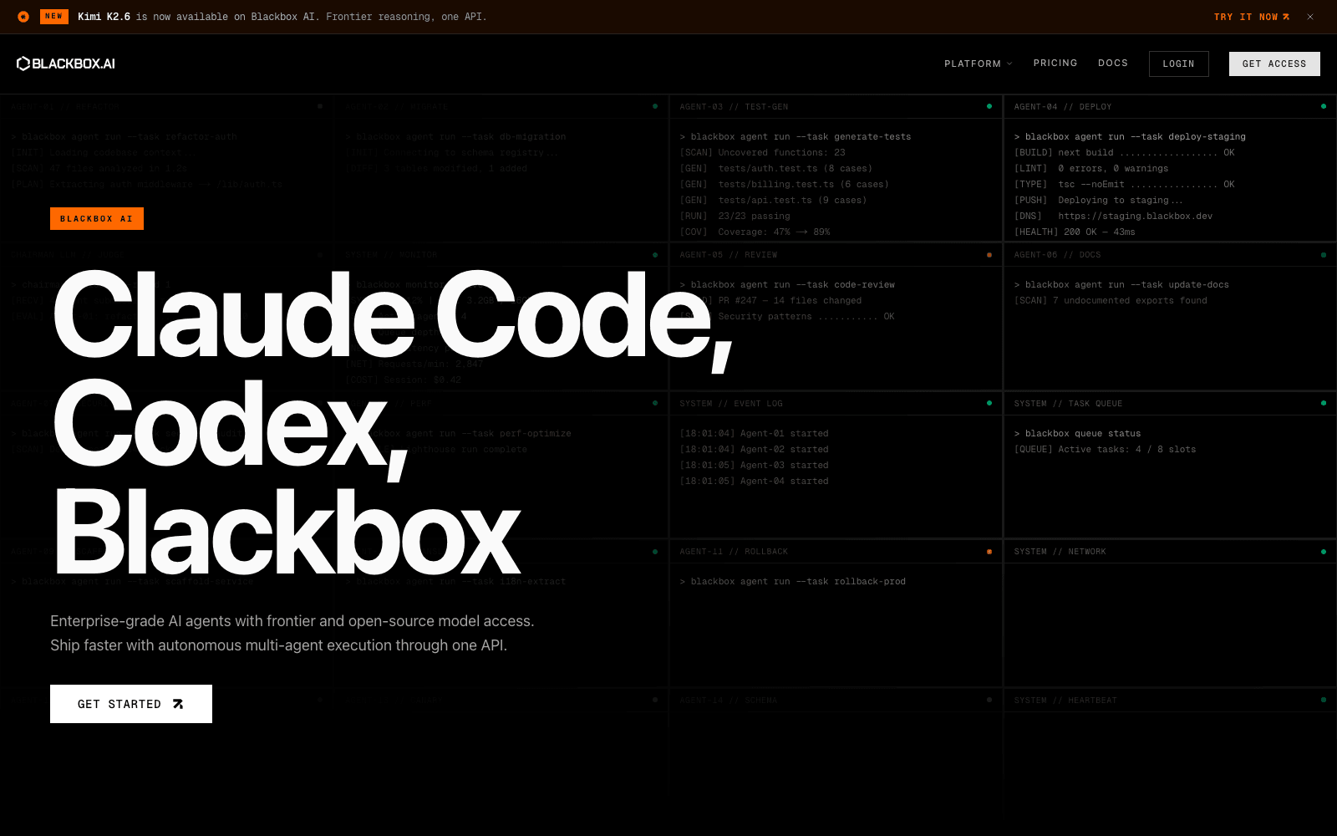Screen dimensions: 1337x836
Task: Click the Blackbox.AI logo
Action: [66, 64]
